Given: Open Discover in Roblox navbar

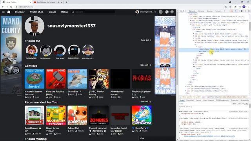Looking at the screenshot, I should pyautogui.click(x=20, y=12).
